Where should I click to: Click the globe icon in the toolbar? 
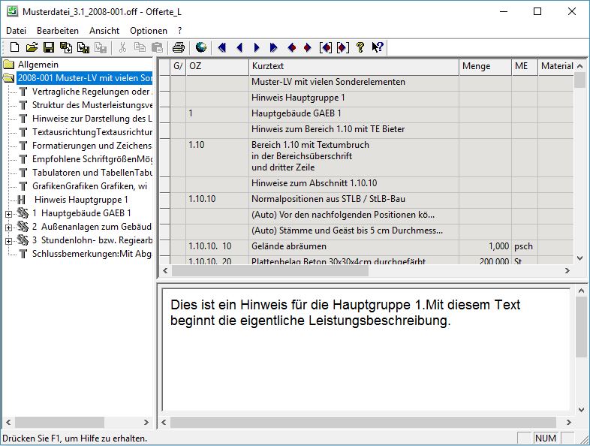click(x=201, y=47)
